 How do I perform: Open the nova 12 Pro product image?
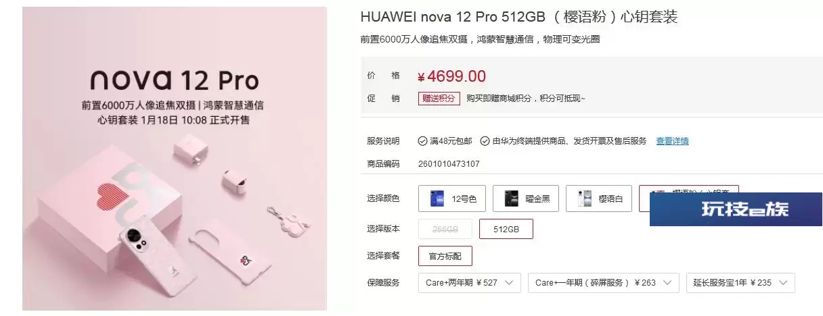175,159
